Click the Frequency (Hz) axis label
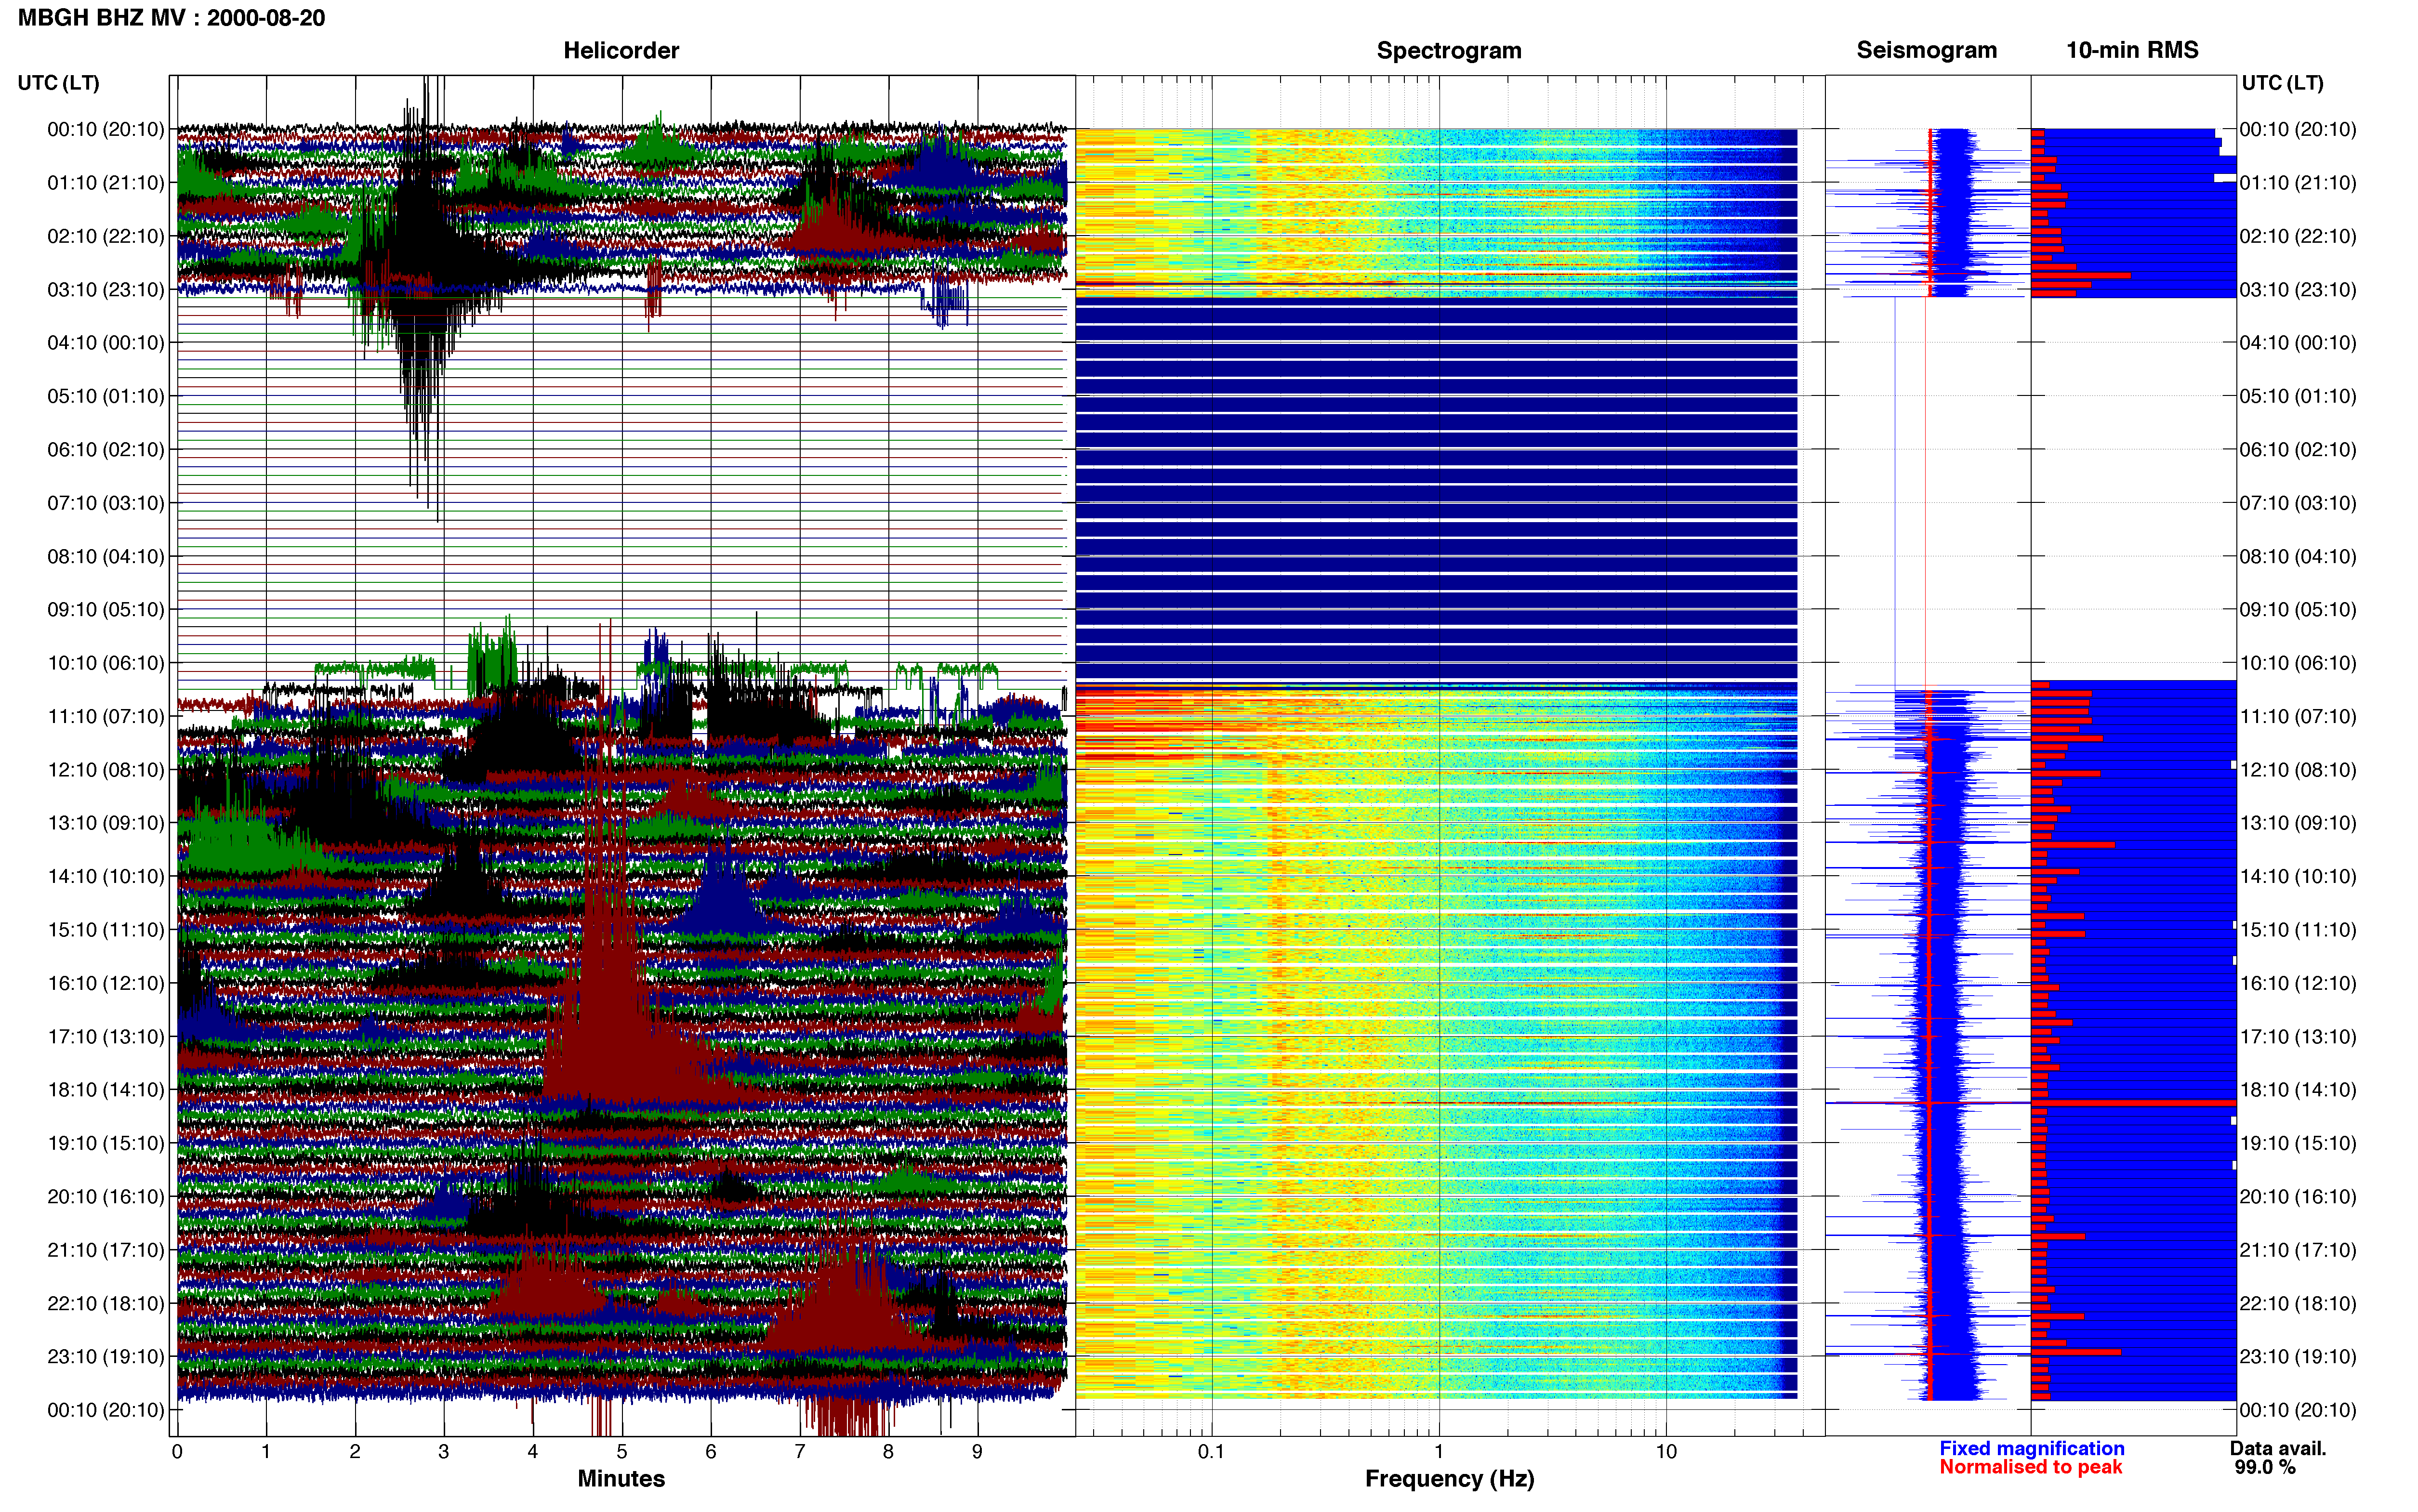2418x1512 pixels. point(1449,1479)
